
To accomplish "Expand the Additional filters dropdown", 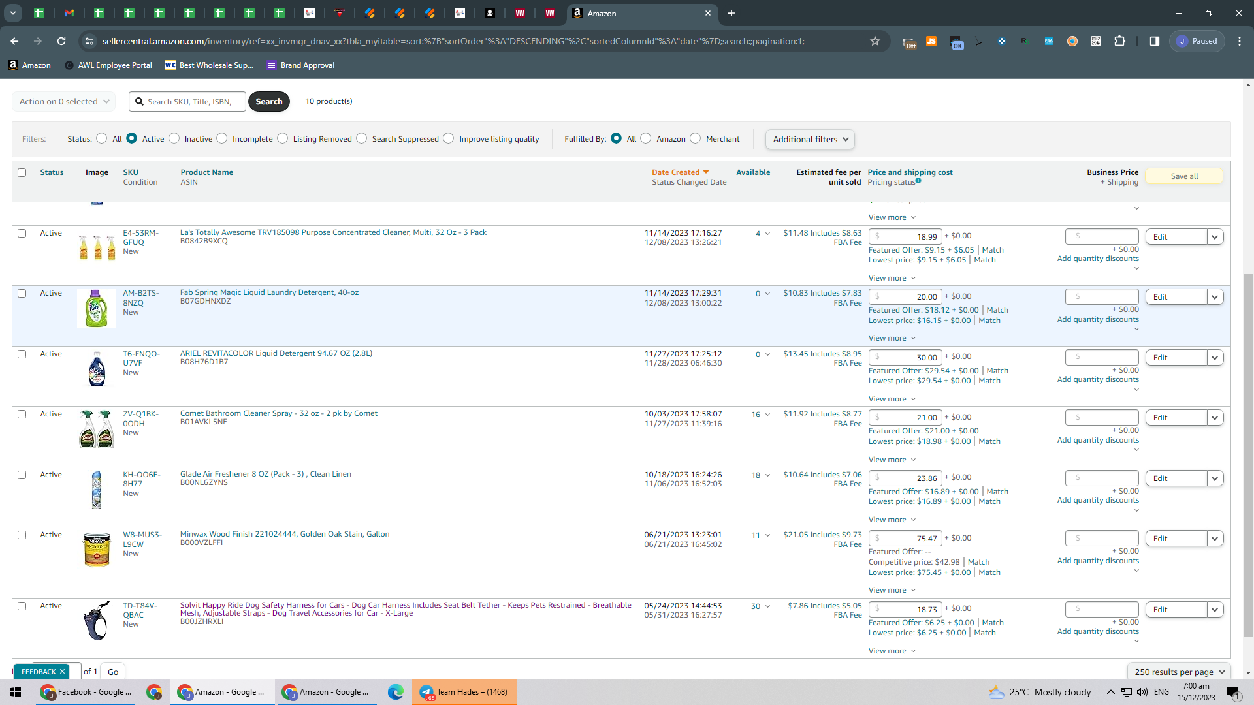I will (810, 139).
